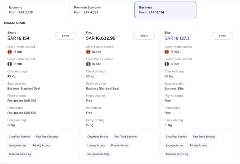The width and height of the screenshot is (240, 164).
Task: Click the Sfeer Points icon in Elite bundle
Action: point(167,52)
